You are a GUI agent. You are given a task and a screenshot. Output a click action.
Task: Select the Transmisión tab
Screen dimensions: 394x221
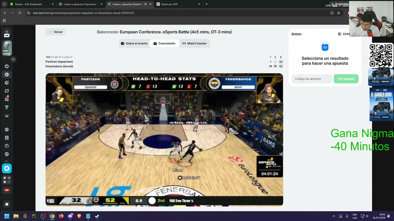tap(164, 44)
